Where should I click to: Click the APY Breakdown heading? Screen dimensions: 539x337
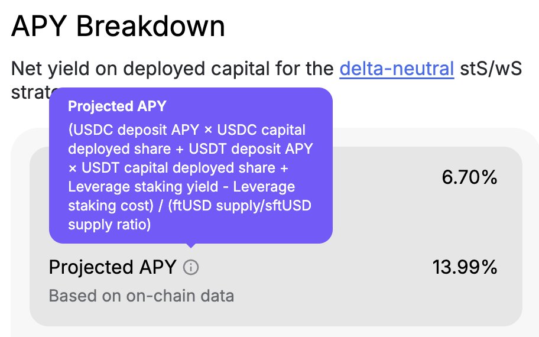118,26
